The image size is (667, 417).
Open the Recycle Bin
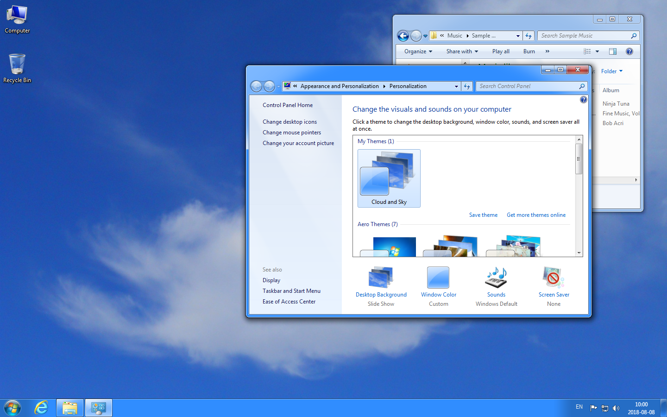click(17, 65)
